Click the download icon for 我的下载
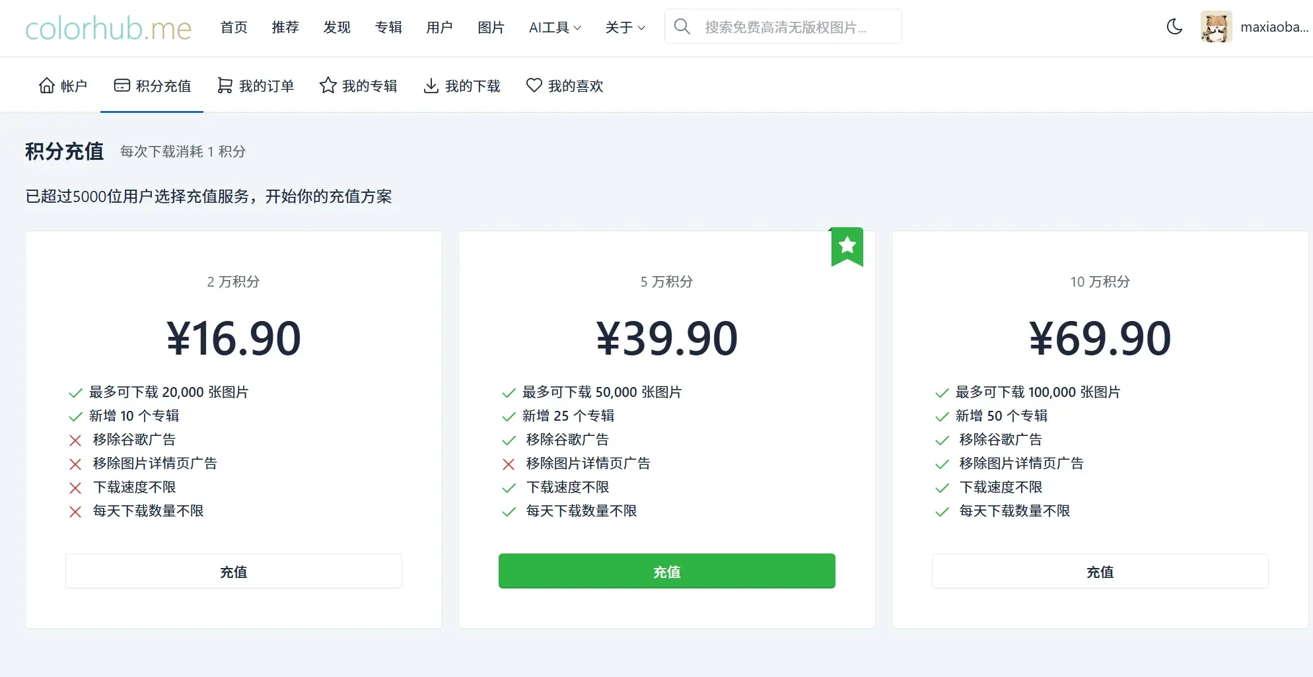The height and width of the screenshot is (677, 1313). [431, 86]
